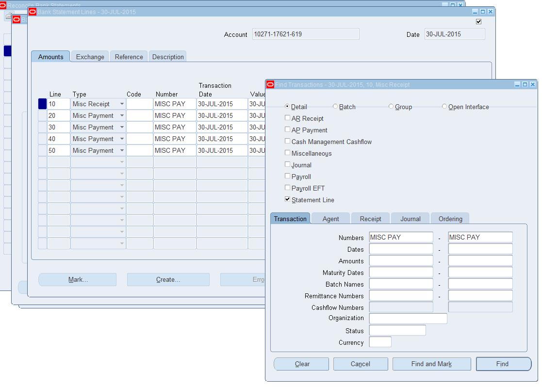
Task: Maximize the Bank Statement Lines window
Action: coord(483,12)
